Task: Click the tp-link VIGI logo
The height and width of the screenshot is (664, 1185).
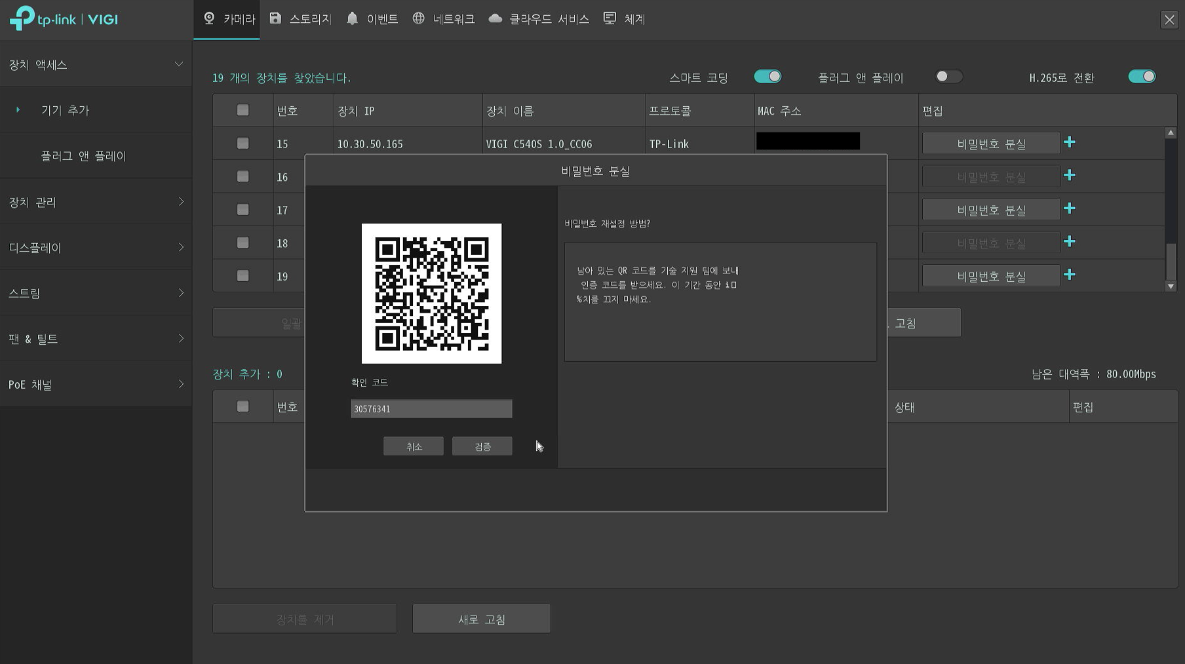Action: point(64,18)
